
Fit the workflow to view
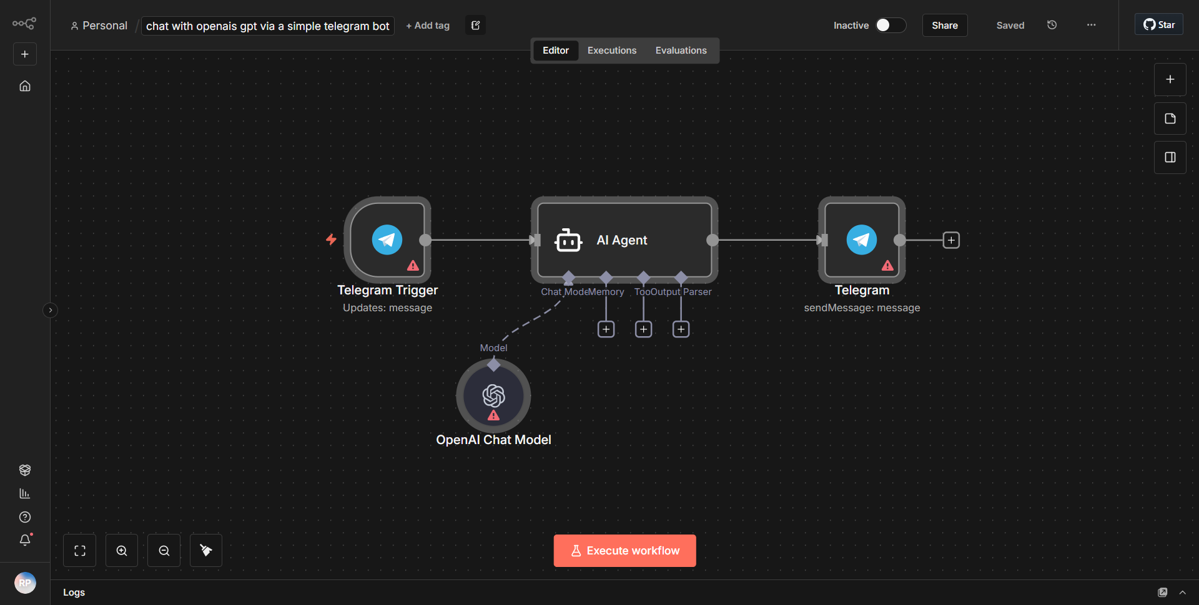pos(79,550)
